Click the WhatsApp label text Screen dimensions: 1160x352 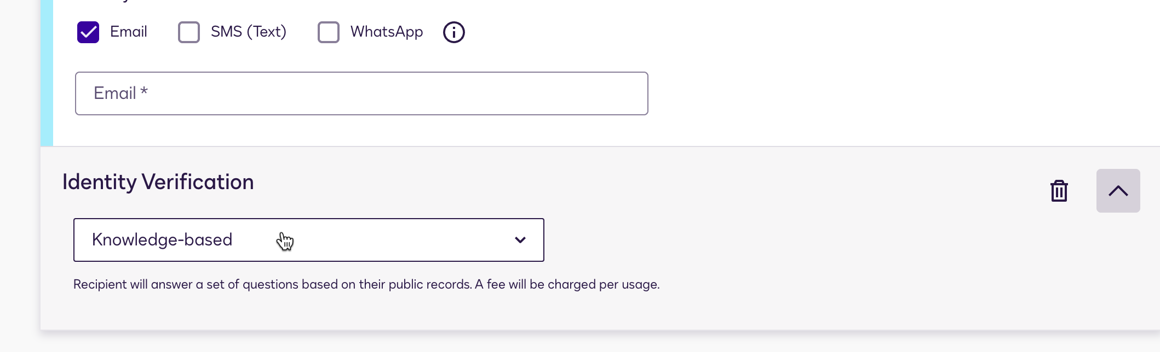[x=386, y=32]
